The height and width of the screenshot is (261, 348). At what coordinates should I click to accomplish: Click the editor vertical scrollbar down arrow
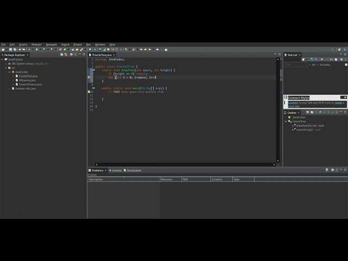pyautogui.click(x=278, y=161)
